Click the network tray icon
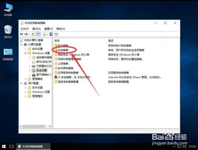 (179, 146)
